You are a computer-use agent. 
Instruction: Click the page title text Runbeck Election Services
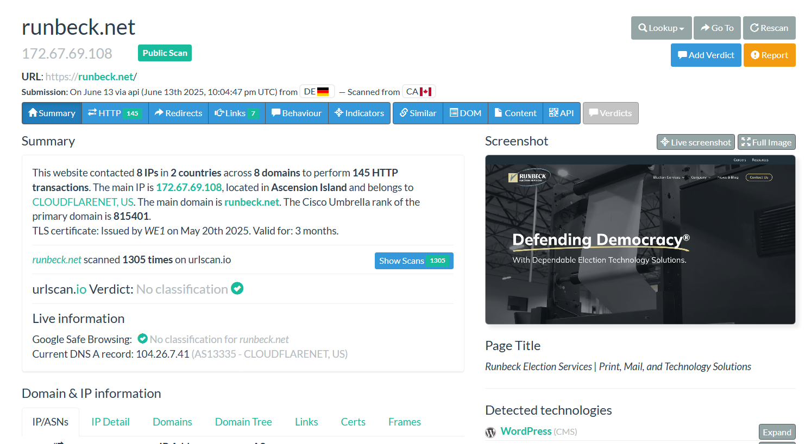pos(618,366)
